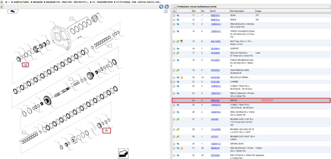Select the '37T' usage cell
The width and height of the screenshot is (331, 159).
pos(257,16)
